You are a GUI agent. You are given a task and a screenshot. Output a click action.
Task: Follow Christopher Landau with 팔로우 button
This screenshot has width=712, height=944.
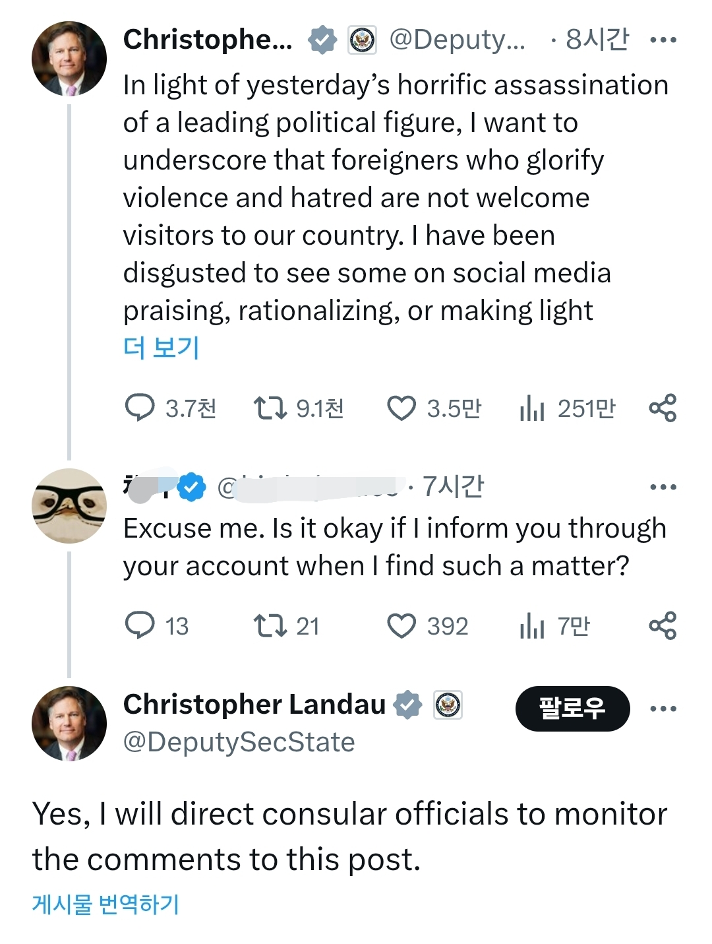pyautogui.click(x=572, y=708)
